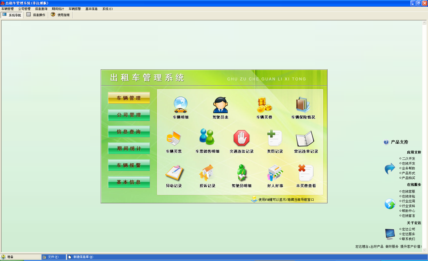Viewport: 428px width, 261px height.
Task: Open the 未买费查看 red-X document icon
Action: click(306, 173)
